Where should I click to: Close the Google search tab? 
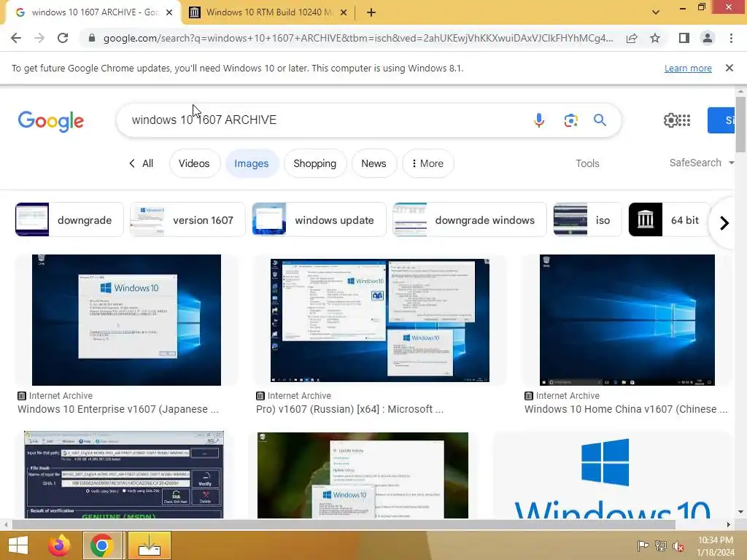click(169, 12)
